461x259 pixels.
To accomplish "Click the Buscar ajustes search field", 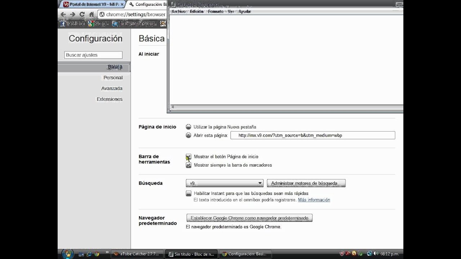I will click(93, 55).
